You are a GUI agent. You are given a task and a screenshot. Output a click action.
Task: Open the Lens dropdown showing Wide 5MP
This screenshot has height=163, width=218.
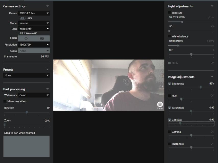[34, 29]
